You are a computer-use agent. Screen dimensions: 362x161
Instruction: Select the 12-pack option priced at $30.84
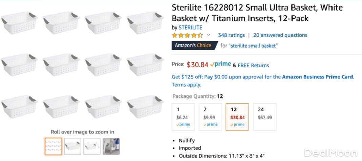tap(237, 117)
